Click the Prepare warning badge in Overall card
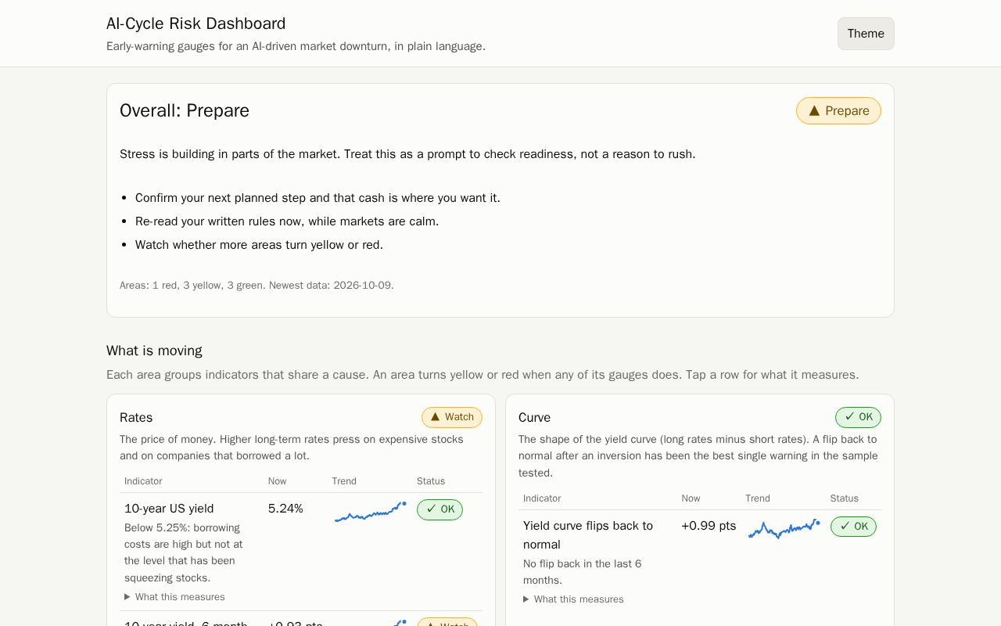 click(x=838, y=111)
